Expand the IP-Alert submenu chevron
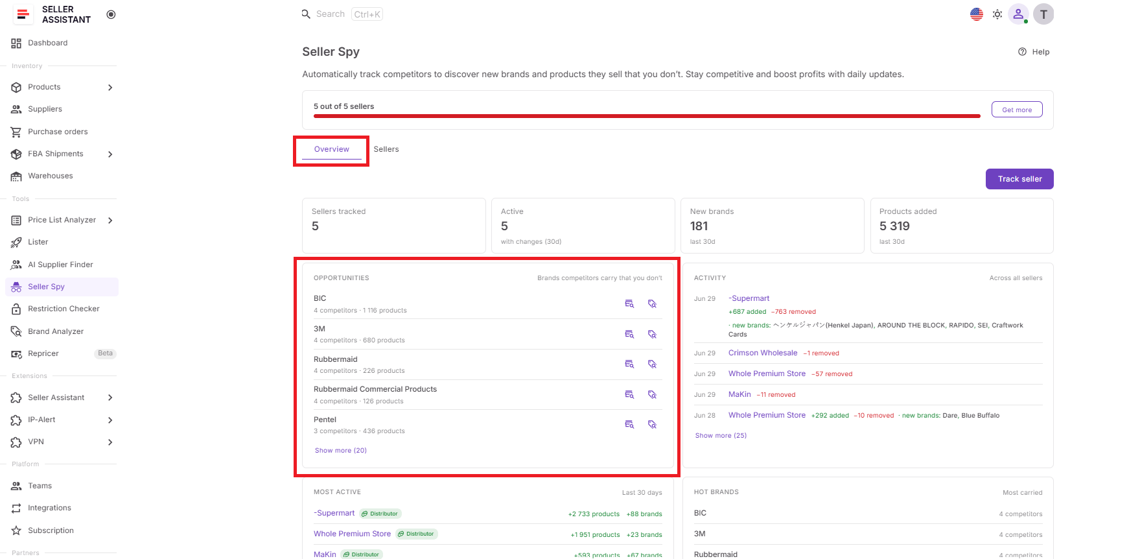The image size is (1129, 559). click(x=110, y=420)
